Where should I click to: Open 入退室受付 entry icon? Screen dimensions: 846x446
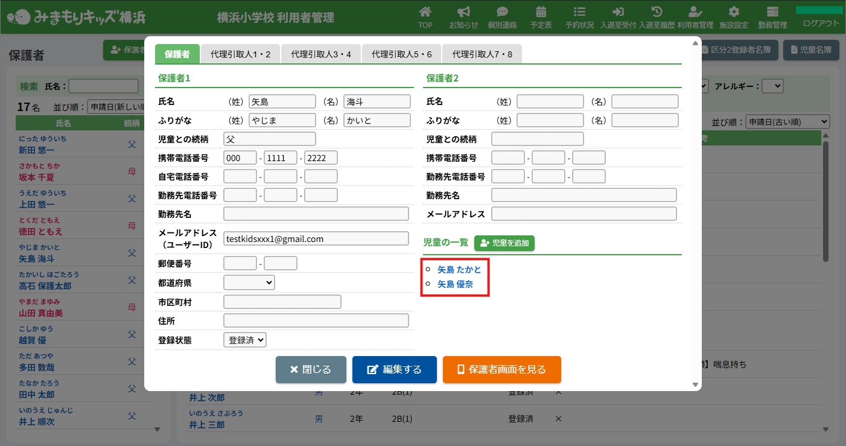pos(618,12)
